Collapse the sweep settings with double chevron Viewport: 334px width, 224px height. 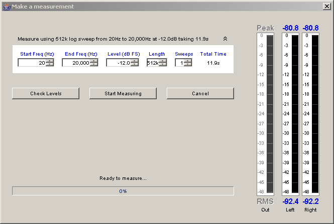(x=226, y=38)
